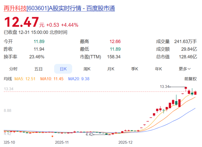
Task: Switch to the 五日 chart tab
Action: (39, 69)
